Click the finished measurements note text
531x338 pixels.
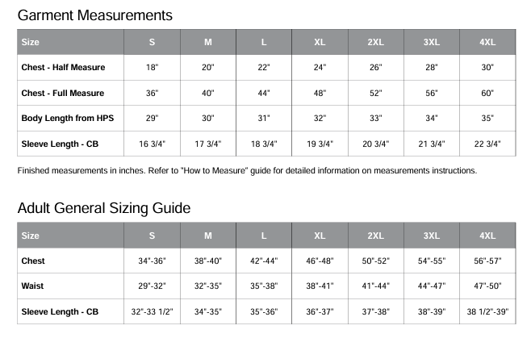247,170
